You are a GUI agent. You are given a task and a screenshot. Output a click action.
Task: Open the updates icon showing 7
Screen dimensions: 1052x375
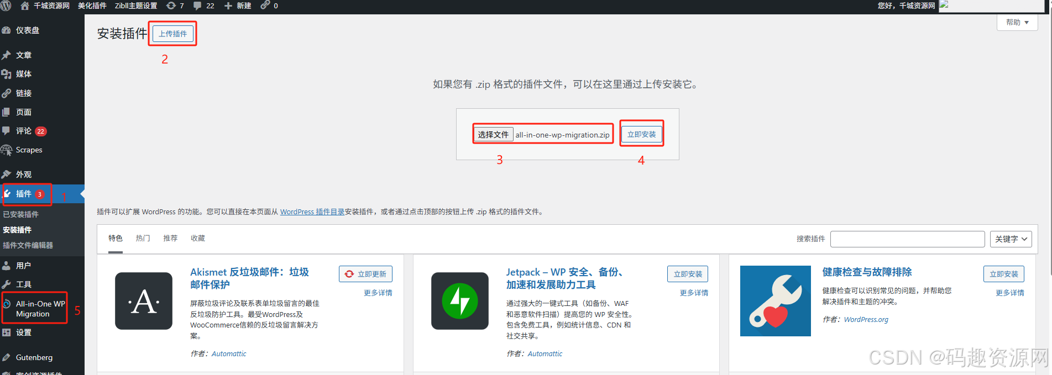pos(171,6)
